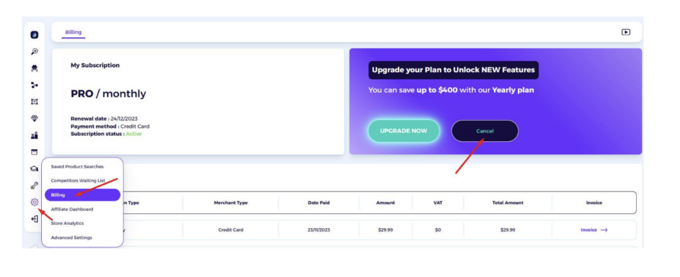Click the UPGRADE NOW button

point(404,131)
